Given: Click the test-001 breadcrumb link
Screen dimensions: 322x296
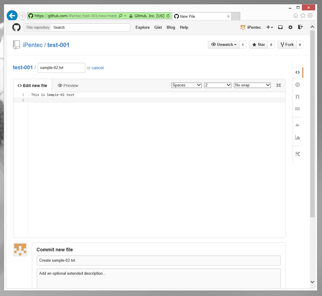Looking at the screenshot, I should tap(23, 67).
